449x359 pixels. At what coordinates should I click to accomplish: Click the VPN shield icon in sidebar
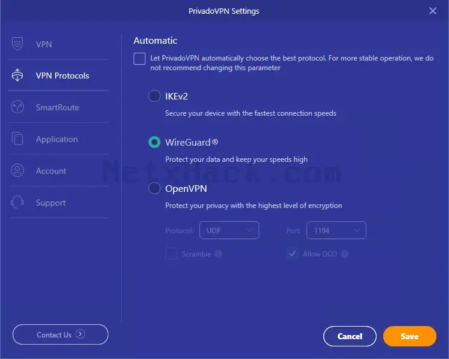pos(17,44)
